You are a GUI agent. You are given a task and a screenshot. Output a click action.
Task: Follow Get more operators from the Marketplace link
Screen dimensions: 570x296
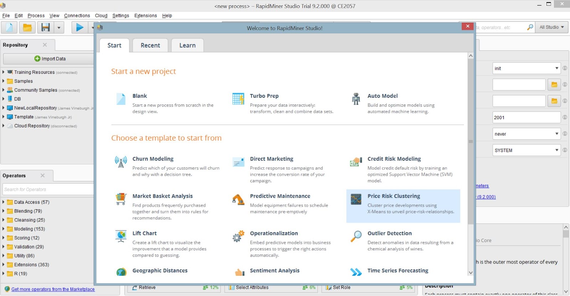point(53,289)
